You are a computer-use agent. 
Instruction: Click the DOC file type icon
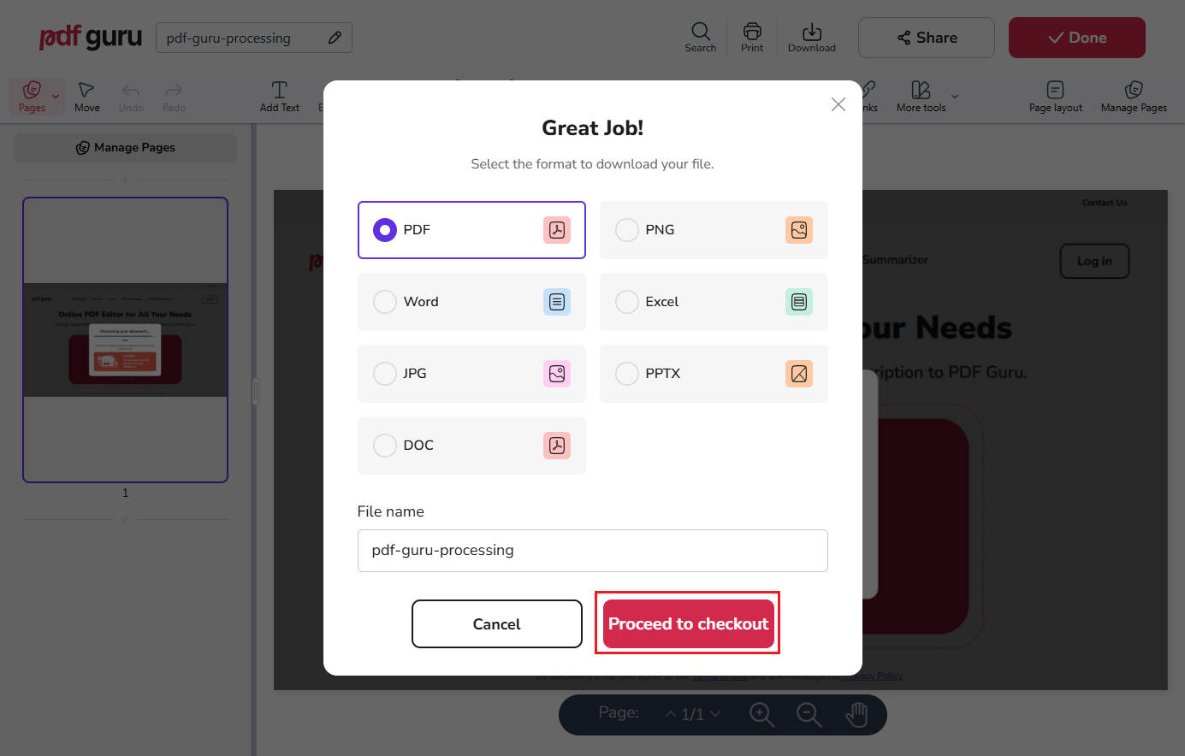[x=557, y=446]
